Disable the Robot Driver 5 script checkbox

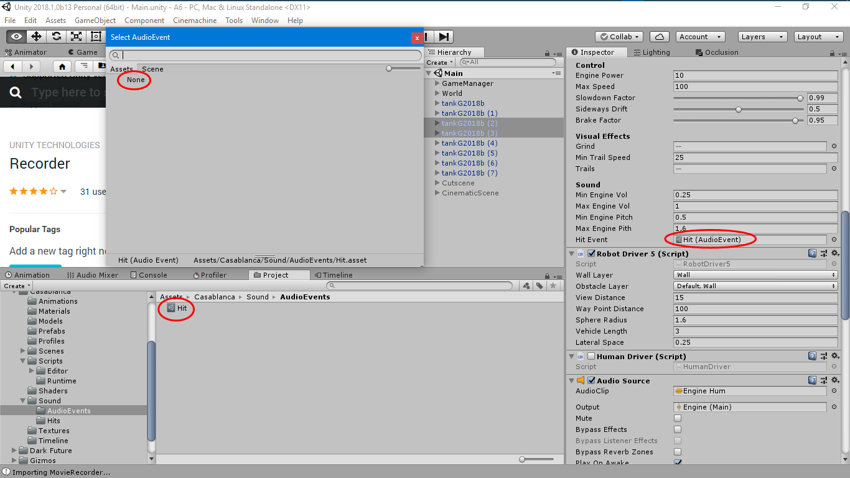[591, 253]
